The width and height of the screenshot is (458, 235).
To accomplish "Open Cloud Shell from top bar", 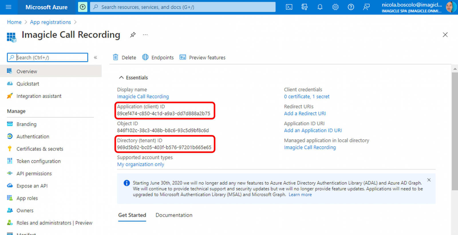I will pos(289,7).
